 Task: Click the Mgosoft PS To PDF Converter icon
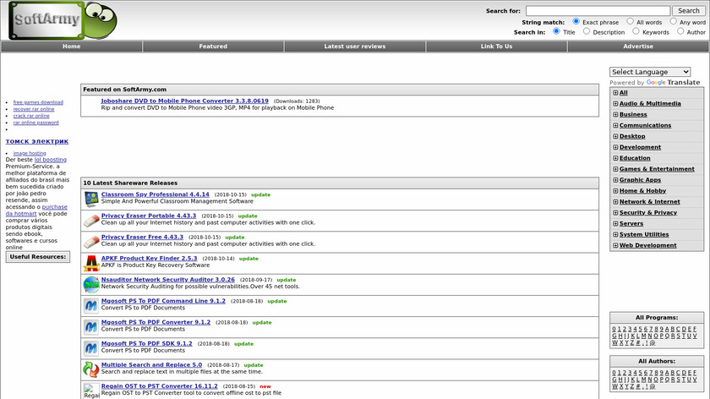click(x=91, y=327)
